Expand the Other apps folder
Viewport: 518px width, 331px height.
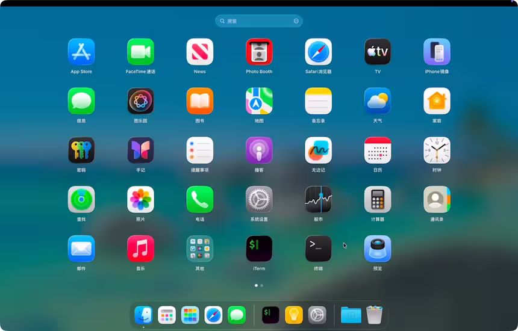tap(200, 249)
